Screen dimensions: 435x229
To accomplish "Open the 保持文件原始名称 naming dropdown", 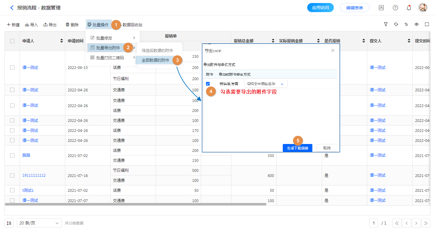I will click(x=266, y=84).
